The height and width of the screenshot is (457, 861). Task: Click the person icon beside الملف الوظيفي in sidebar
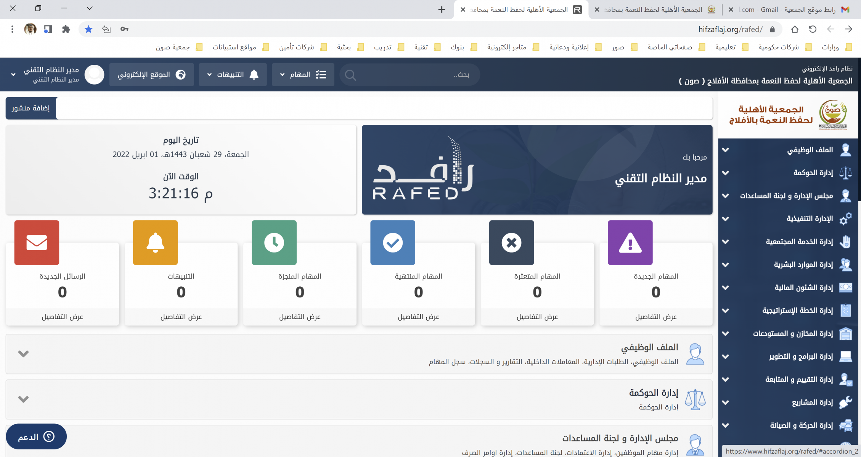click(845, 150)
